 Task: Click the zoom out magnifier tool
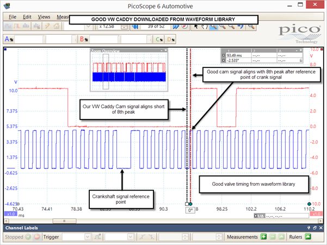(231, 27)
